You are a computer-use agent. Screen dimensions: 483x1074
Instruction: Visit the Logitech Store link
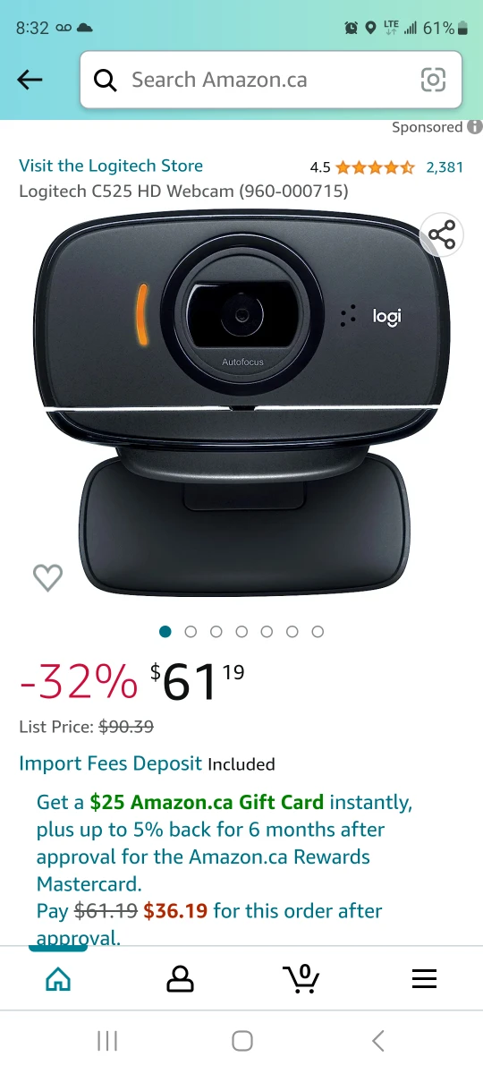111,166
